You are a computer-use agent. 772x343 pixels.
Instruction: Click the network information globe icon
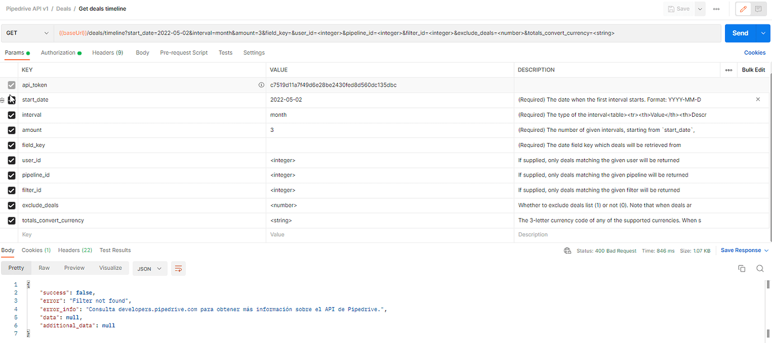567,250
